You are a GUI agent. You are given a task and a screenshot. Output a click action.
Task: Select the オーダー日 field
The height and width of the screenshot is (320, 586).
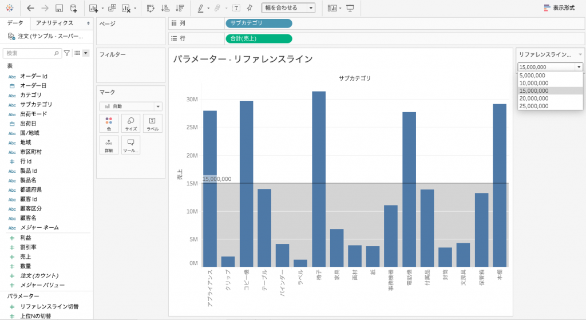[33, 86]
